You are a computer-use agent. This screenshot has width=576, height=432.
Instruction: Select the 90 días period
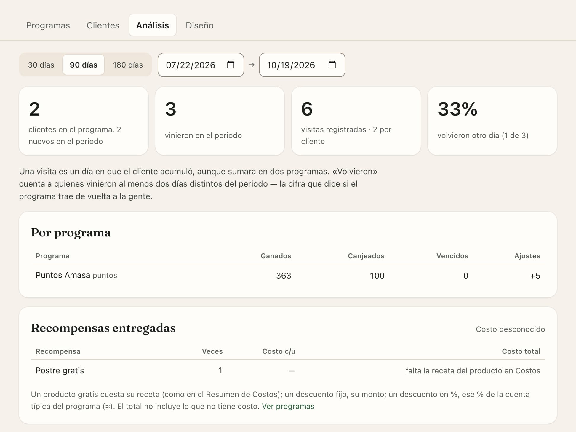[84, 65]
